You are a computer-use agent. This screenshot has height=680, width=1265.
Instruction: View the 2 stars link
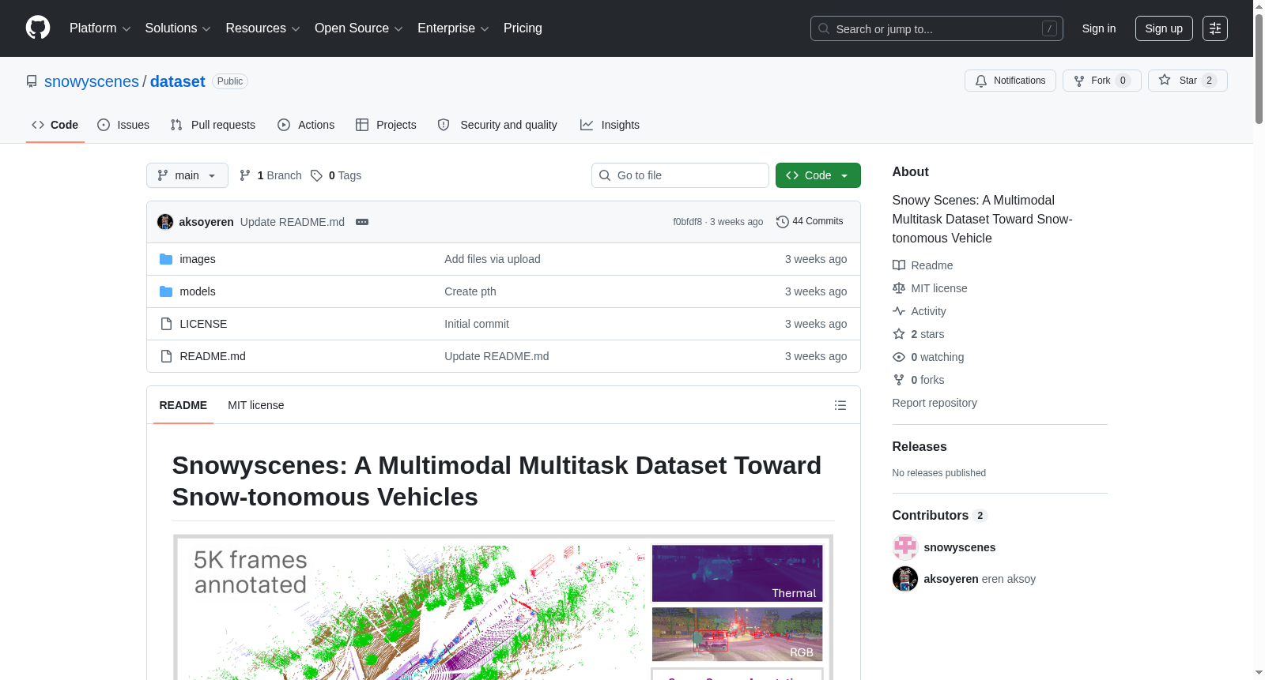click(919, 334)
